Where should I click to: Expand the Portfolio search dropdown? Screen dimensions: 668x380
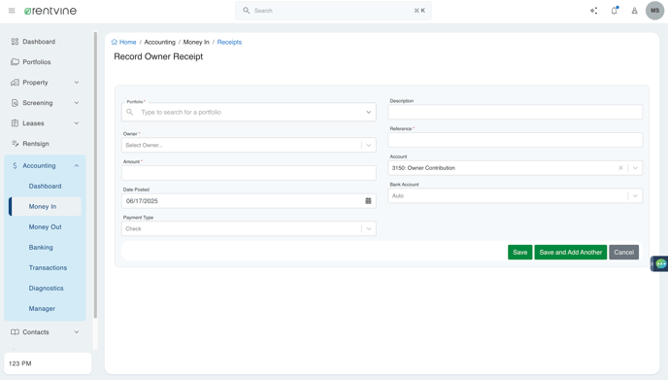tap(369, 112)
